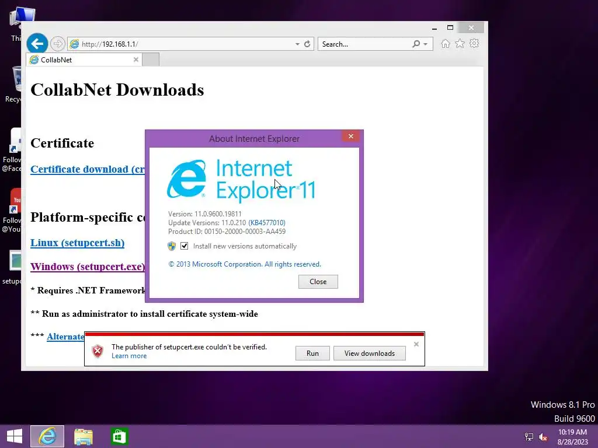Open Favorites star icon
This screenshot has height=448, width=598.
(x=460, y=43)
